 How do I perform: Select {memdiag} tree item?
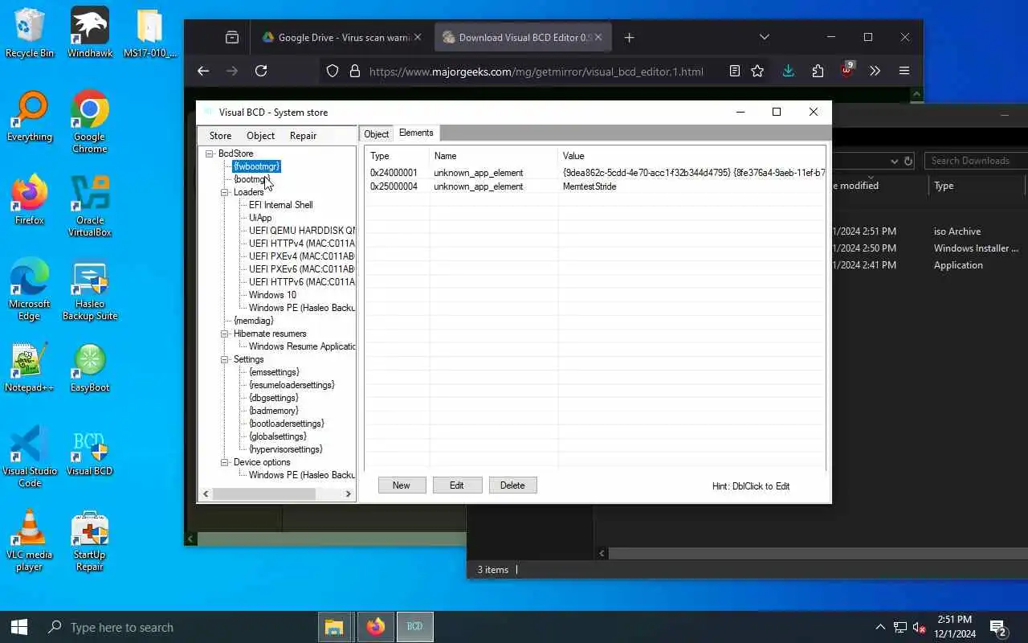click(x=254, y=321)
